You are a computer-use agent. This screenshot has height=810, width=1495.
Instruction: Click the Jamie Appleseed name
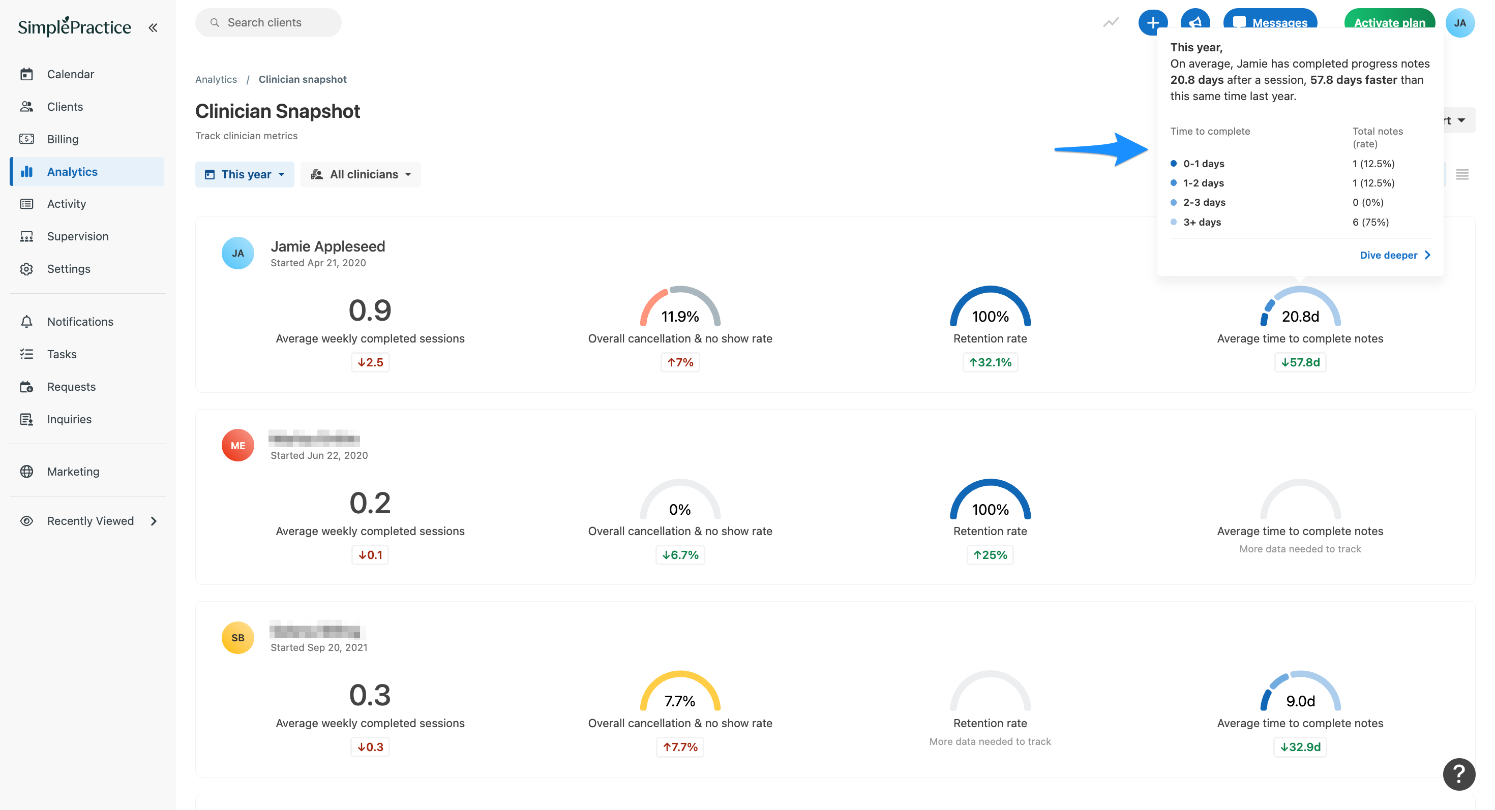pyautogui.click(x=328, y=246)
